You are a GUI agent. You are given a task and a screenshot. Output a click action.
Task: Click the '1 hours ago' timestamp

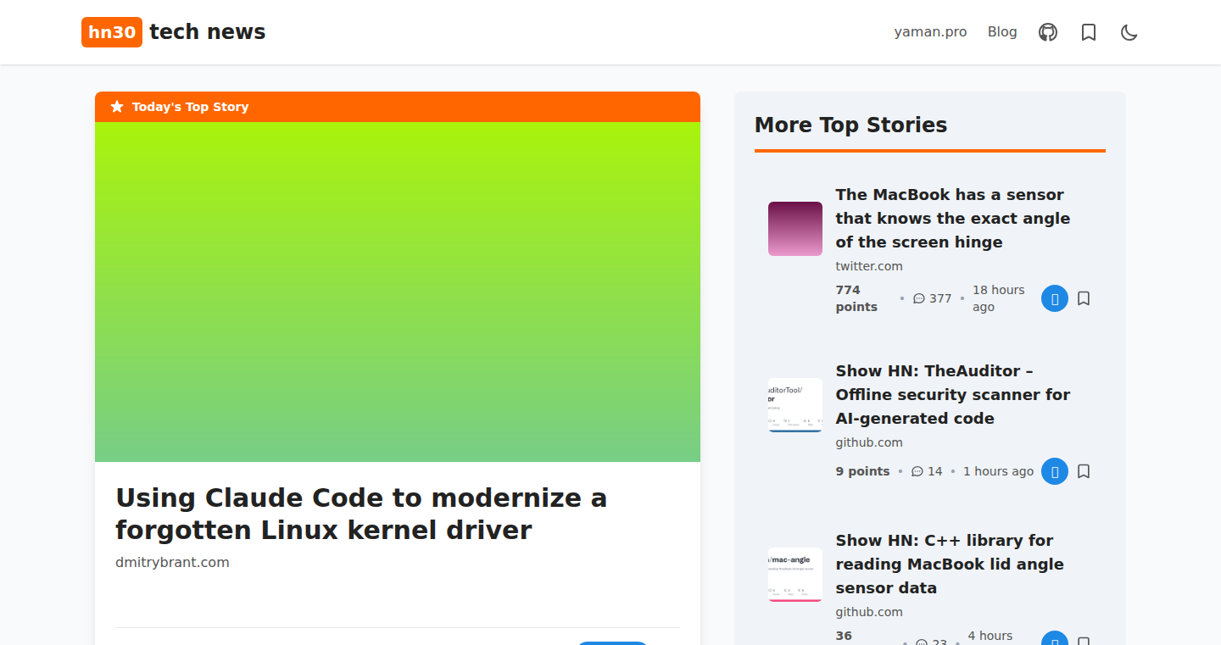coord(998,471)
